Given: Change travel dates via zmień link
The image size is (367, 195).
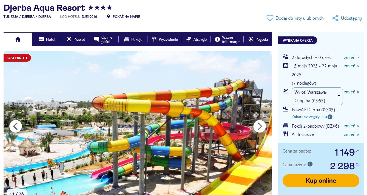Looking at the screenshot, I should 351,66.
